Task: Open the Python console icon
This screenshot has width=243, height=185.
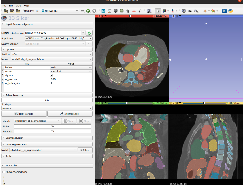Action: coord(231,11)
